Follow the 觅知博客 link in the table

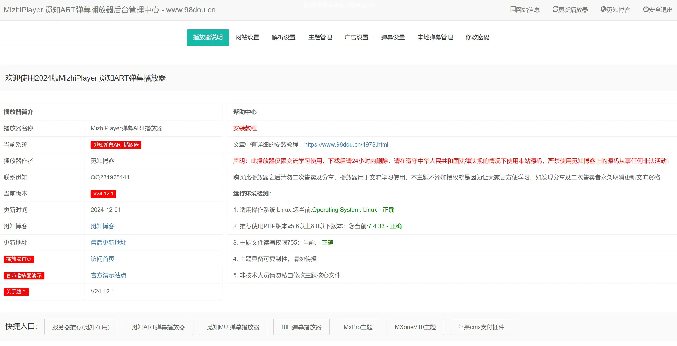(102, 226)
